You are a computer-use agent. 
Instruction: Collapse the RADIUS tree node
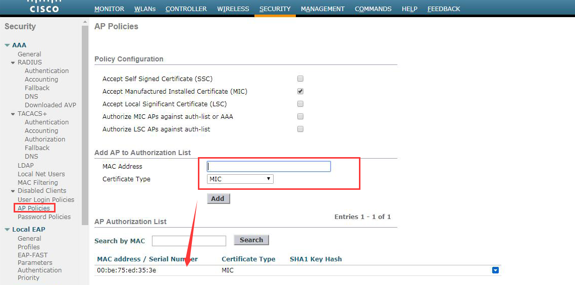[13, 62]
